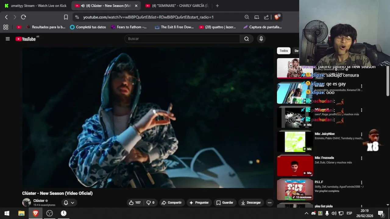
Task: Close the Clúster - New Season tab
Action: point(136,6)
